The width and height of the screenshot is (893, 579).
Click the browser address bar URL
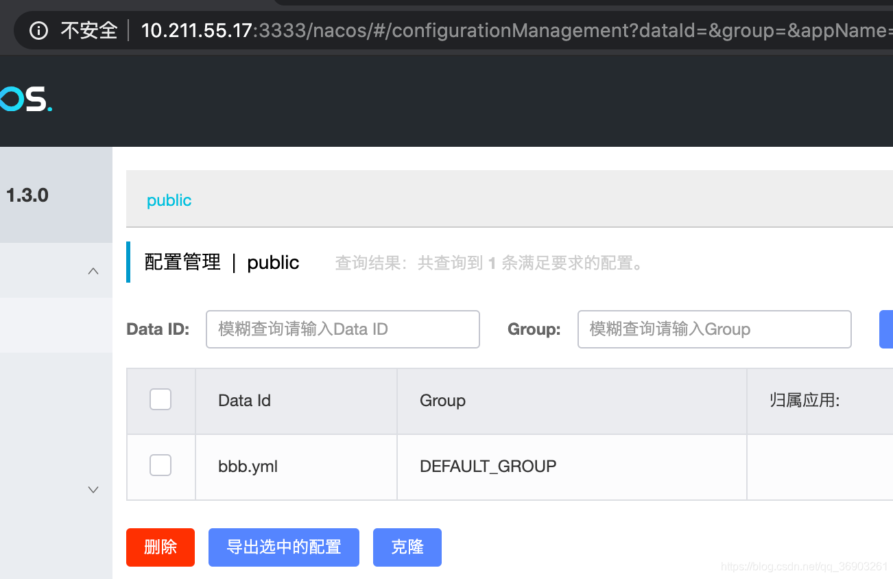[x=516, y=30]
